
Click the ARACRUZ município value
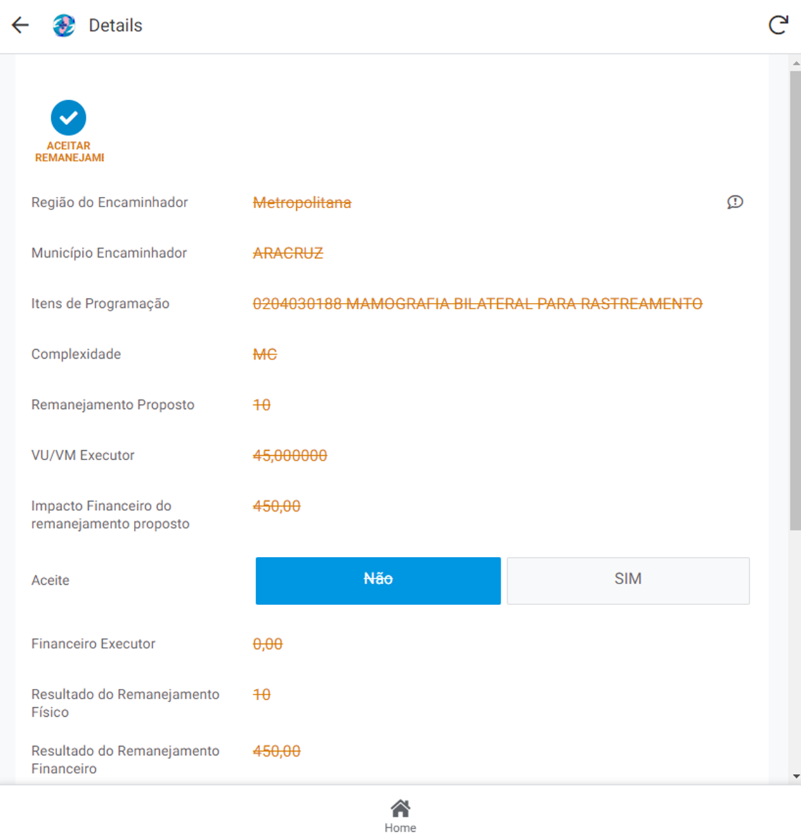click(288, 253)
